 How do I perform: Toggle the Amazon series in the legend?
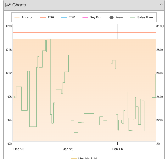24,17
